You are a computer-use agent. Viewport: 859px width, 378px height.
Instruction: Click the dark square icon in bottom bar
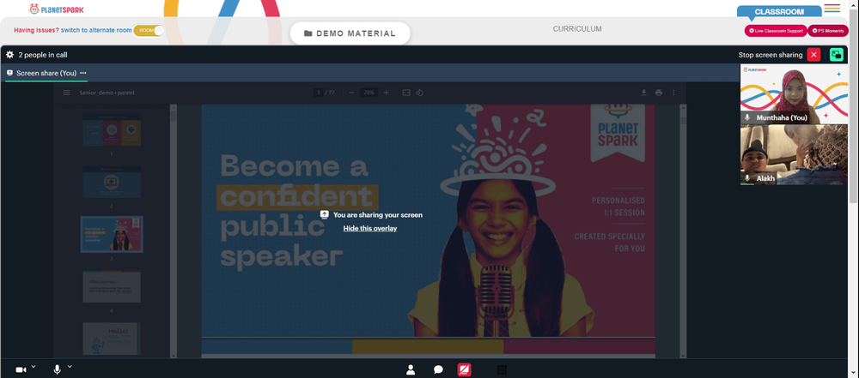click(502, 369)
